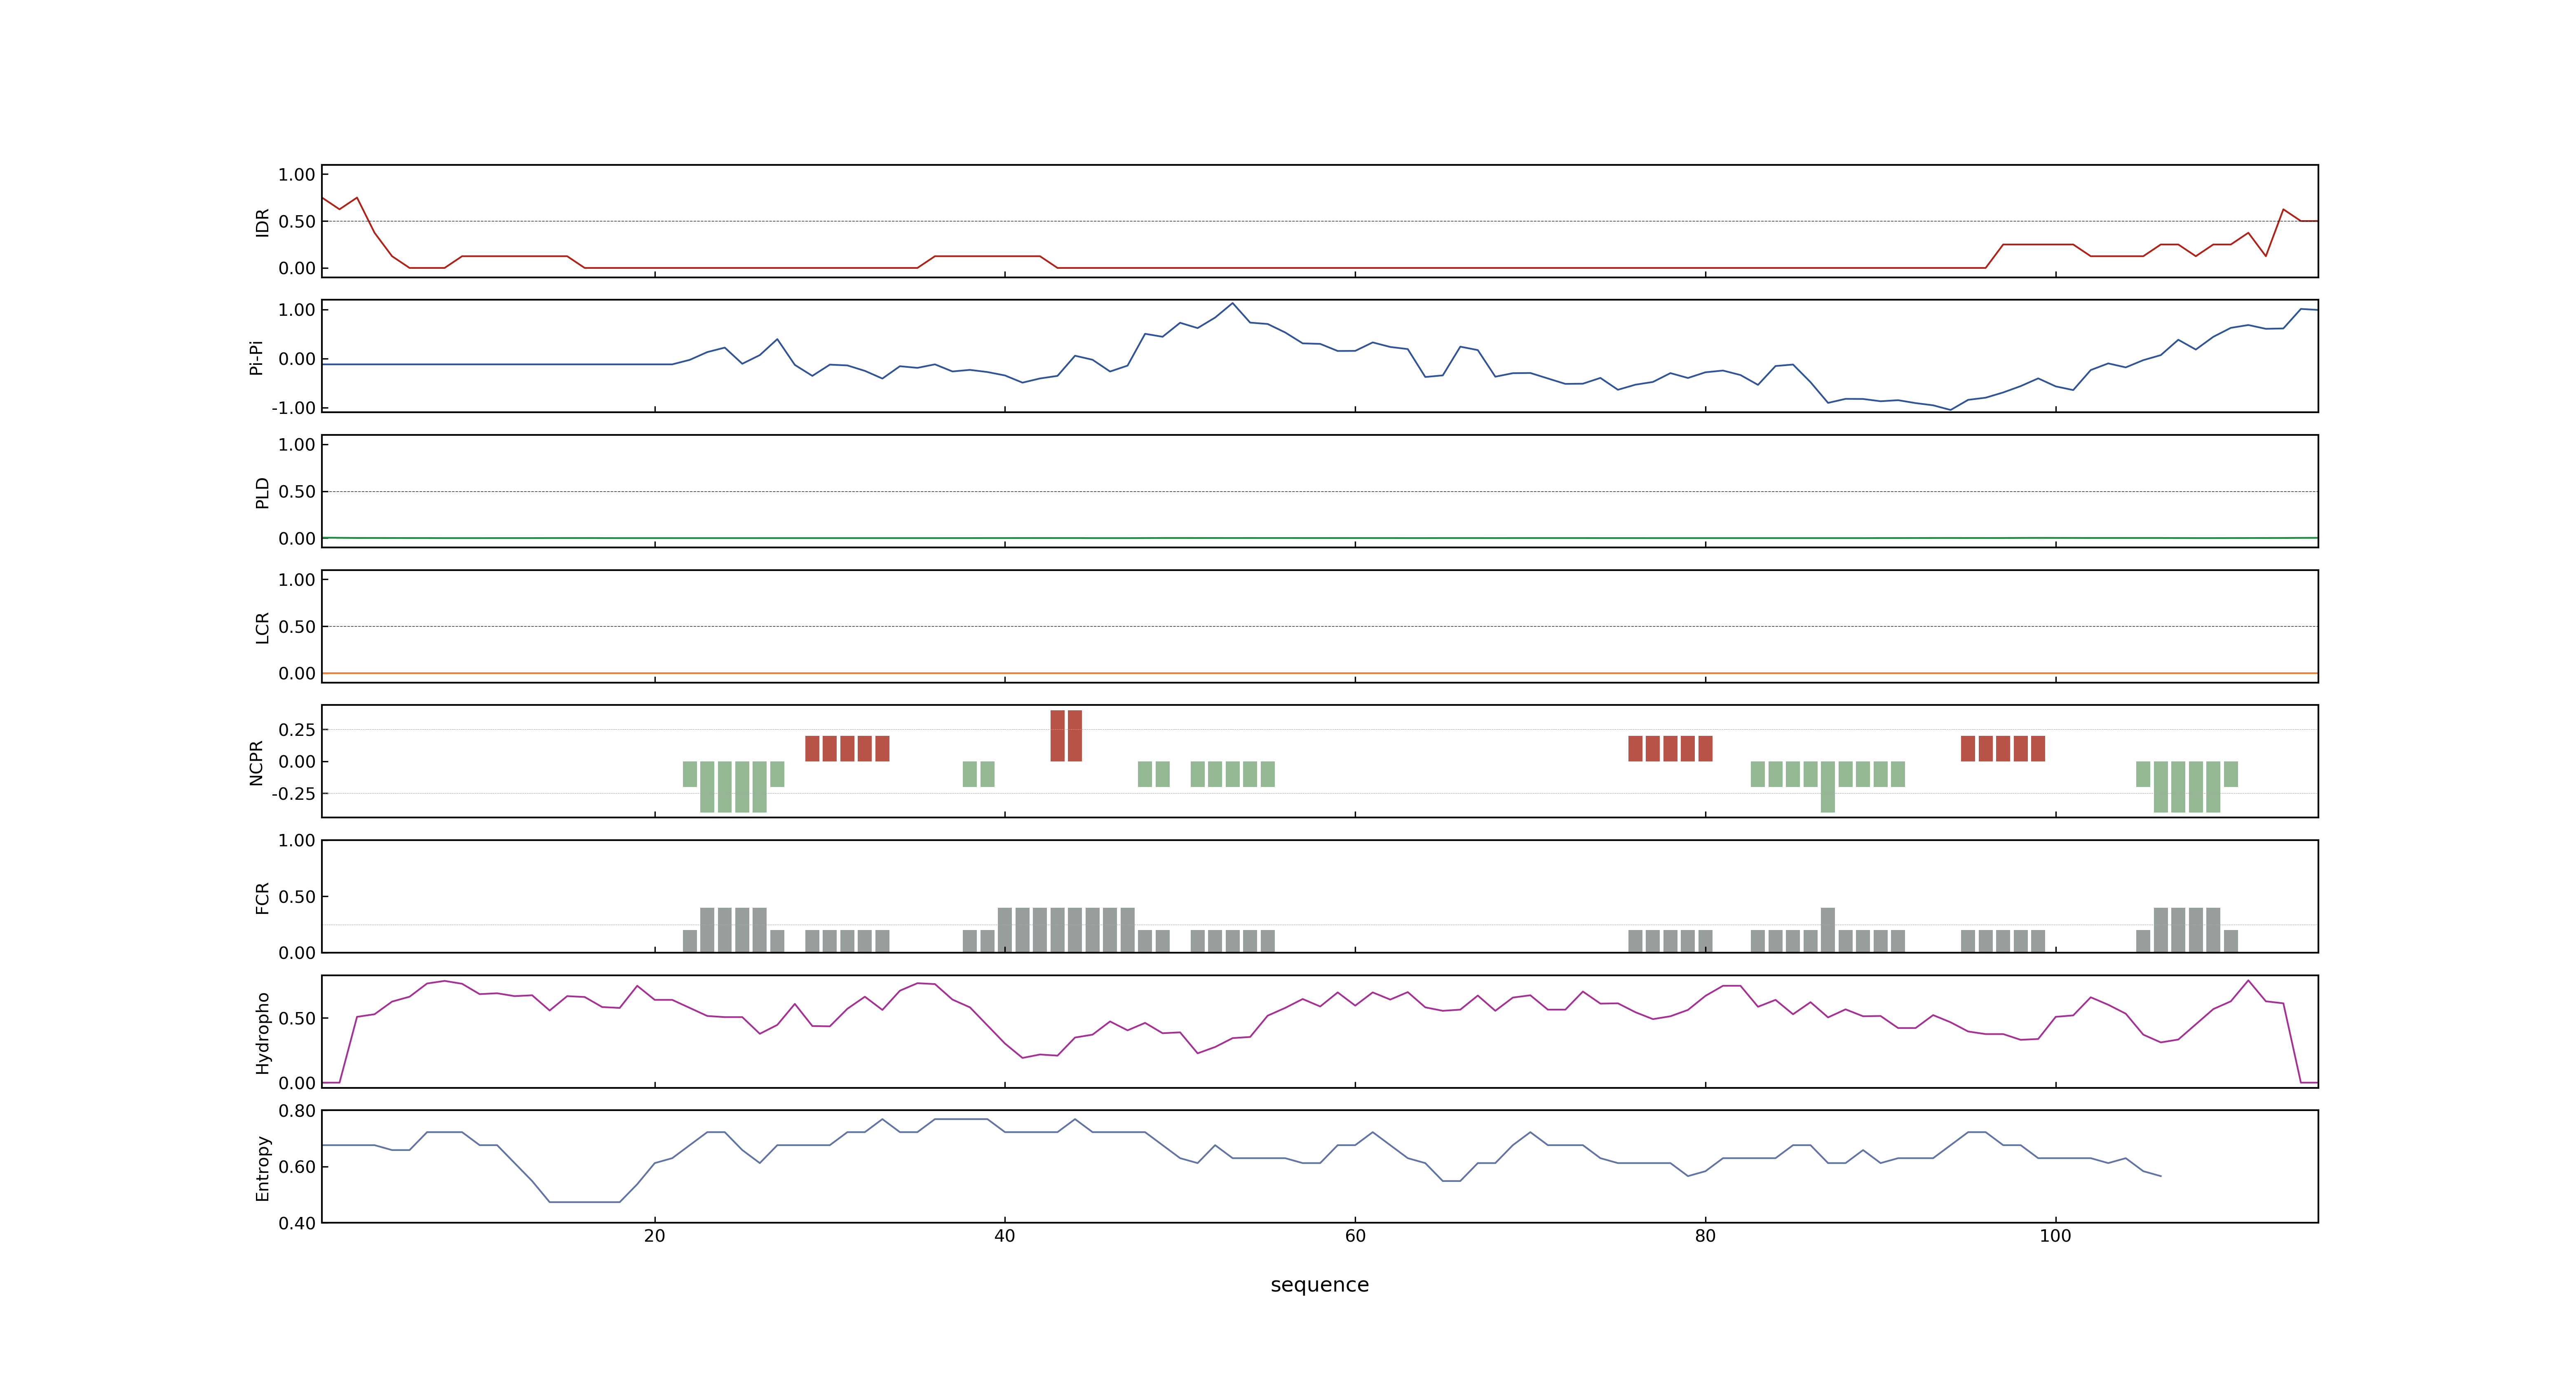Click the LCR y-axis label

click(x=262, y=628)
